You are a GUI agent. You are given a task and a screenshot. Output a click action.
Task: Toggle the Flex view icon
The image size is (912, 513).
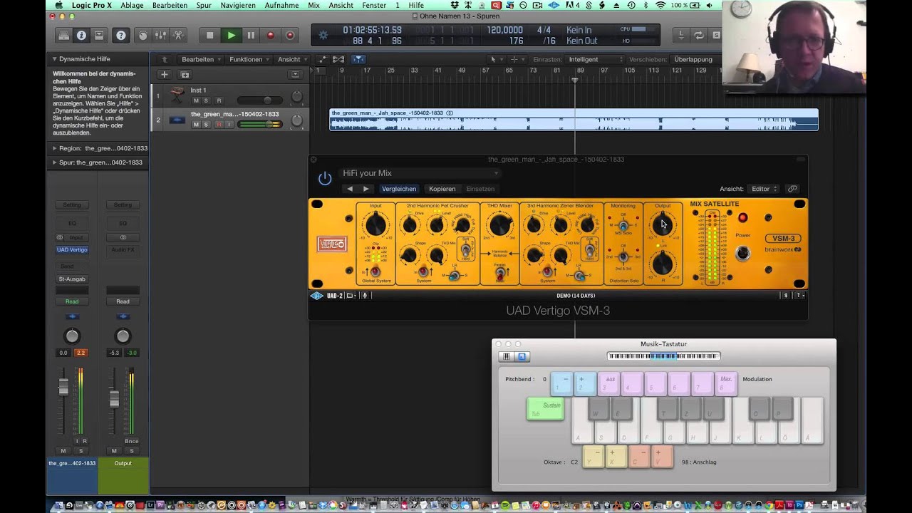339,59
